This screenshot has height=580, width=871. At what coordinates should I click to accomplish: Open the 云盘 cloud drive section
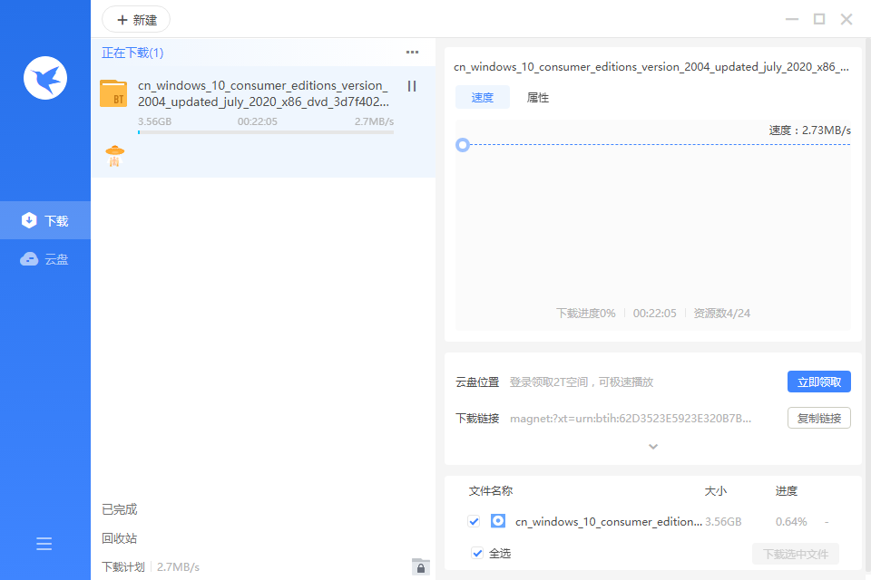[45, 259]
